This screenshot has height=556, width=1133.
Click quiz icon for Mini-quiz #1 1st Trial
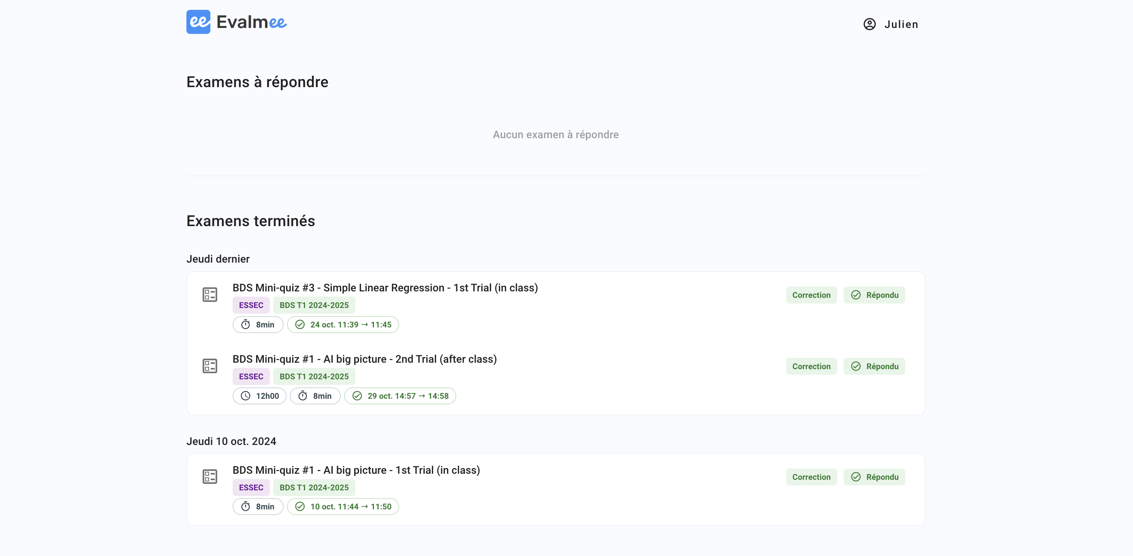point(210,477)
